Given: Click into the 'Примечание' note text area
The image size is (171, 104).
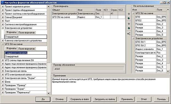Looking at the screenshot, I should pyautogui.click(x=110, y=86).
